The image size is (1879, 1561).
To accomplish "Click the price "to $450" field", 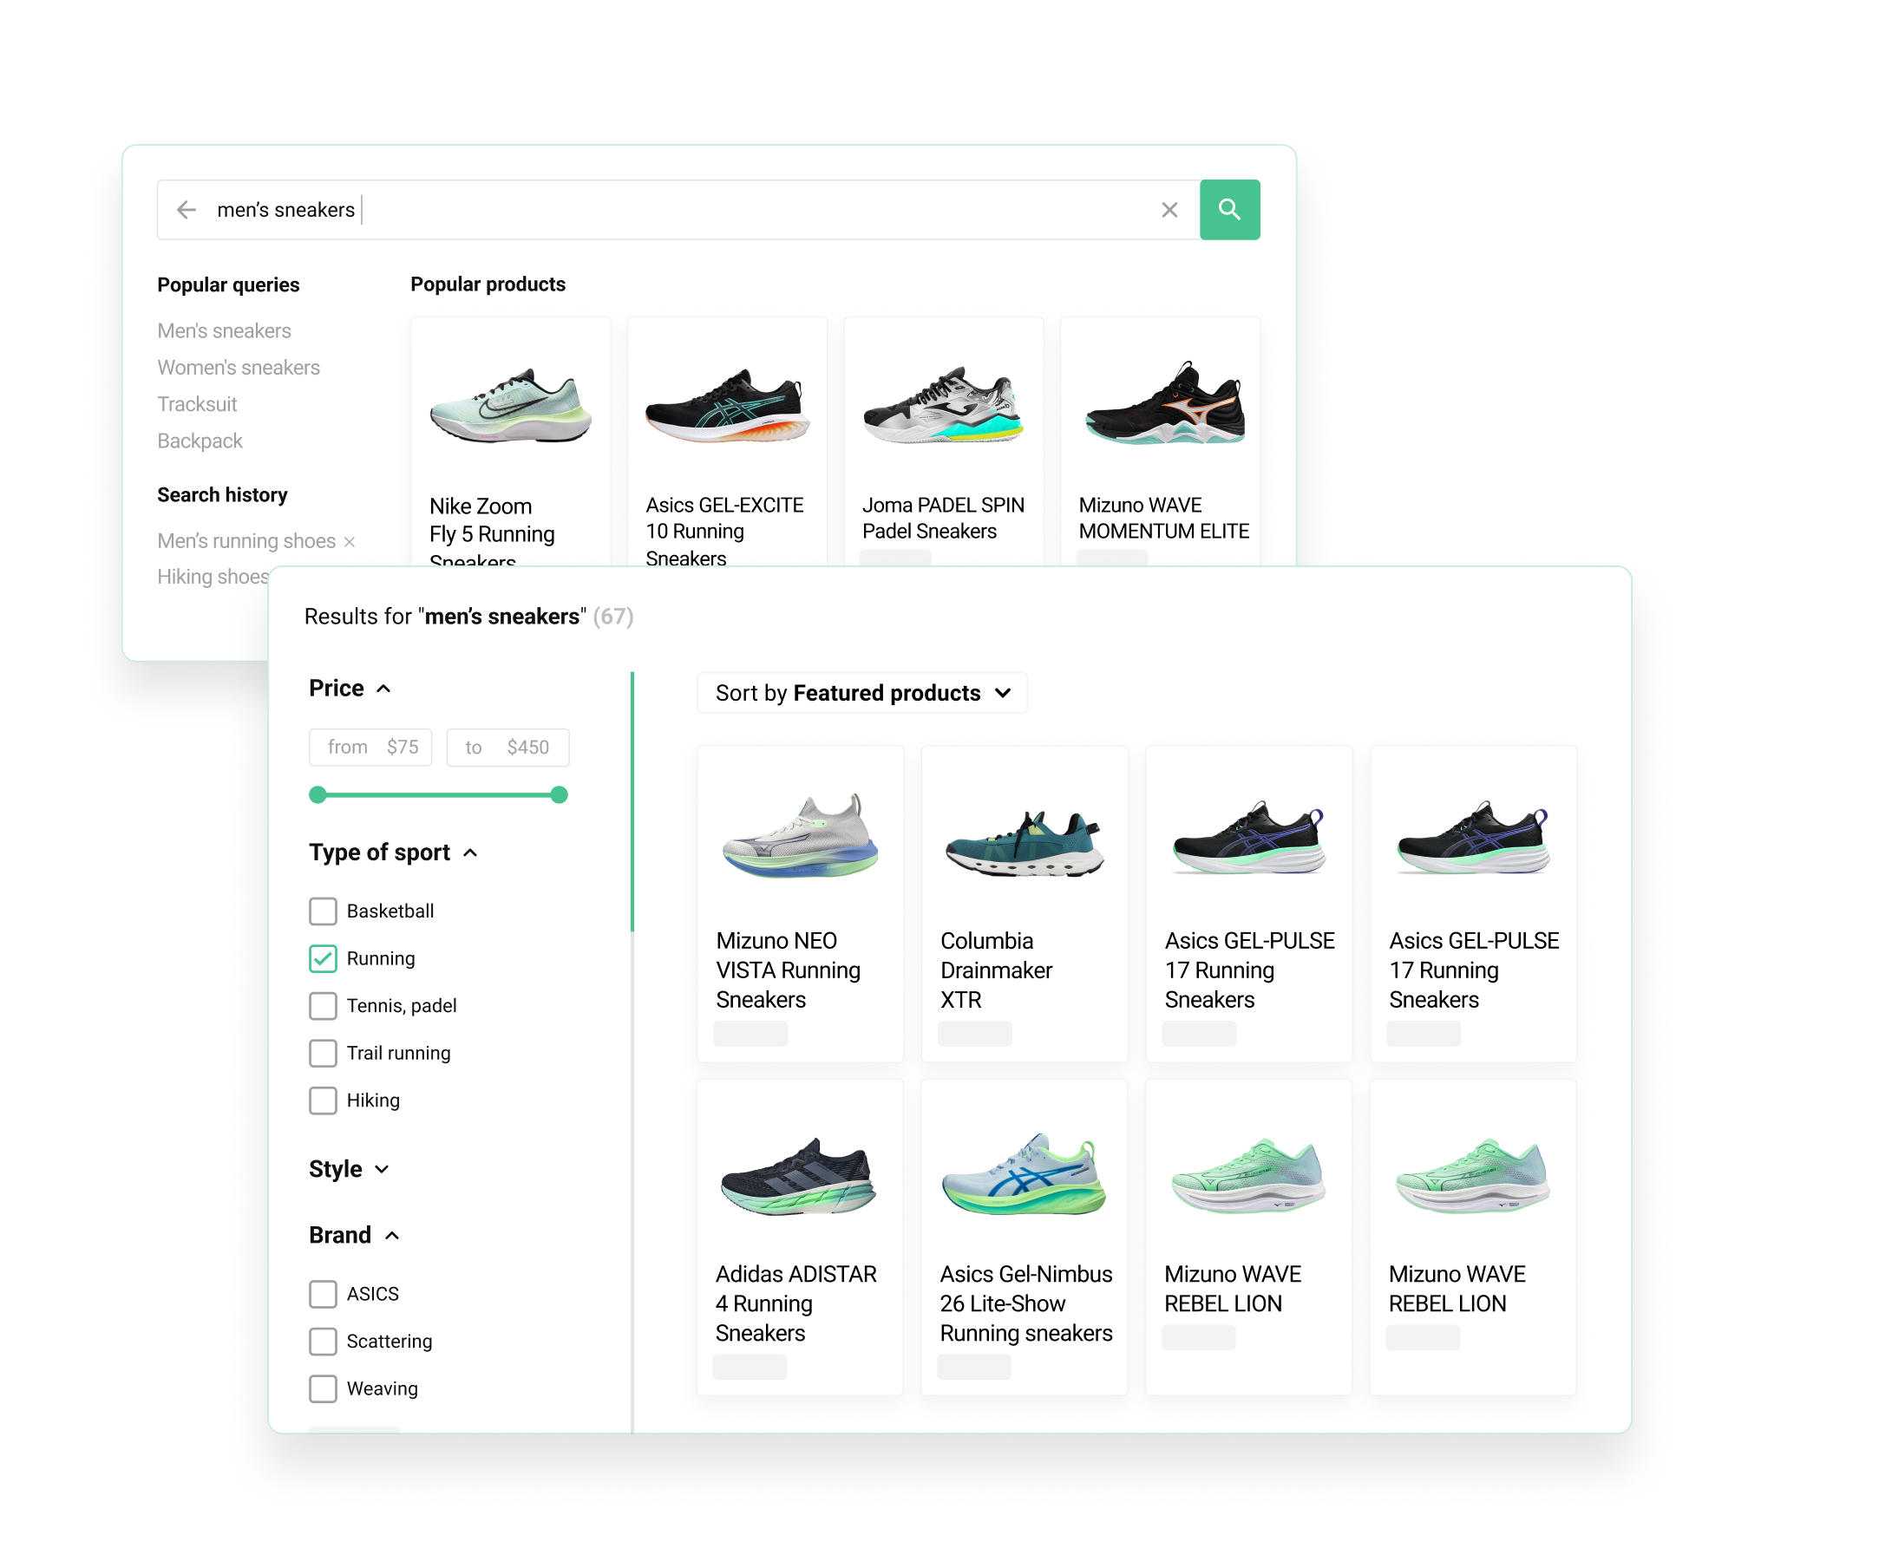I will click(x=508, y=748).
